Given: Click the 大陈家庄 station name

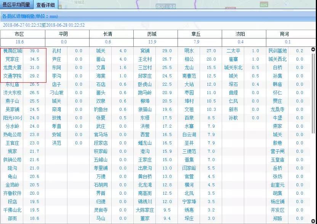Looking at the screenshot, I should click(145, 210).
